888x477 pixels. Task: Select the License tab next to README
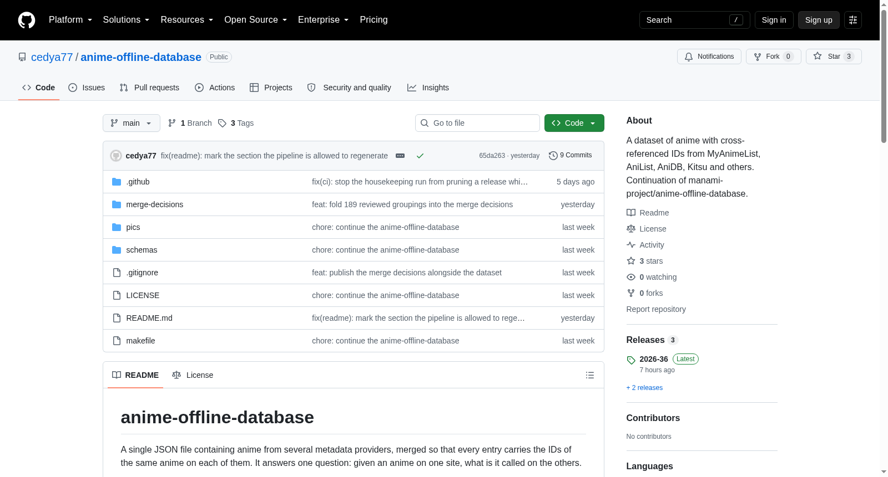coord(193,375)
